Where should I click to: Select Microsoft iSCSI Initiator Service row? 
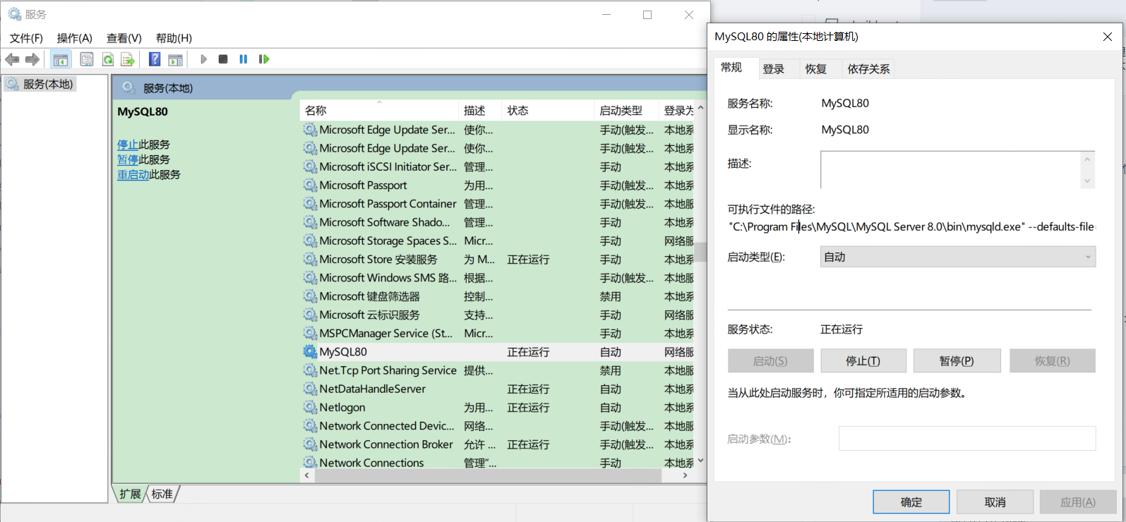(498, 166)
